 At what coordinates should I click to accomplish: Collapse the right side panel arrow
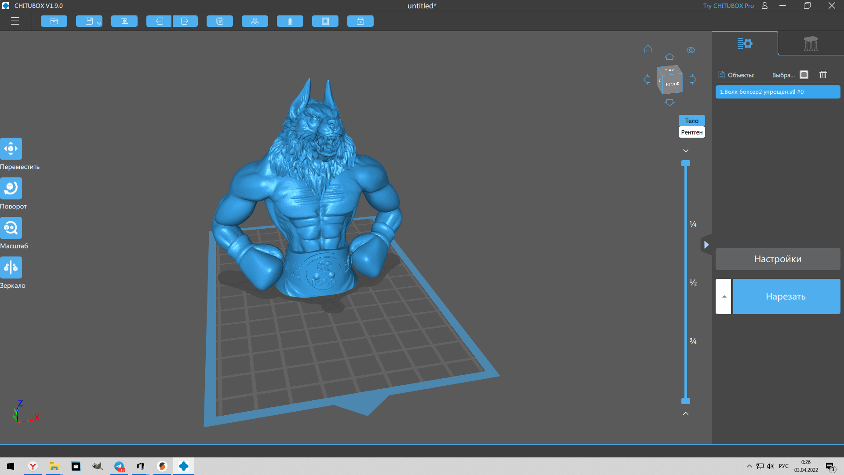point(706,245)
